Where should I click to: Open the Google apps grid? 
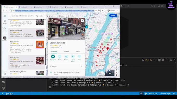point(106,16)
